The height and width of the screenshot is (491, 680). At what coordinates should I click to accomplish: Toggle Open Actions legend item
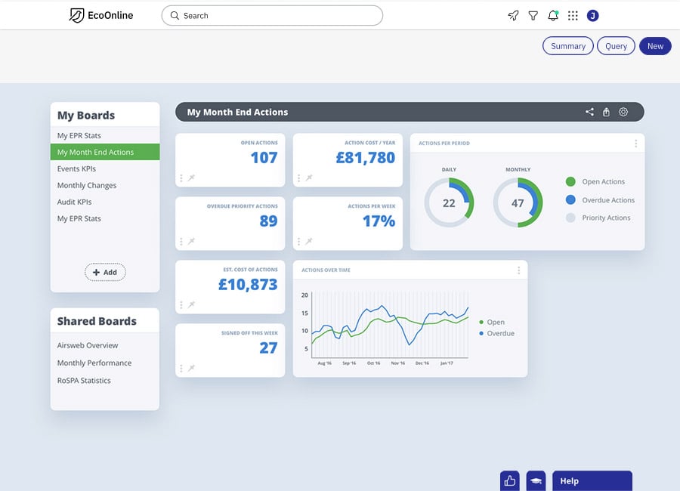click(x=595, y=182)
